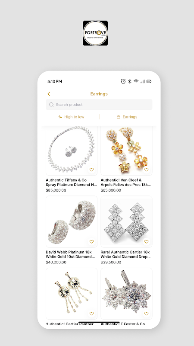Image resolution: width=194 pixels, height=346 pixels.
Task: Toggle heart on Cartier Diamond Drop earrings
Action: click(x=147, y=242)
